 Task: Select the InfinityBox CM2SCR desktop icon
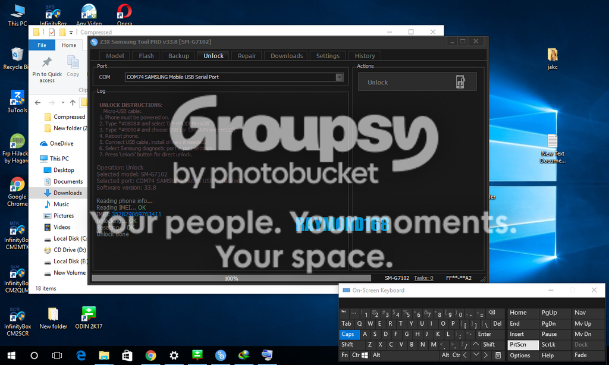[x=17, y=322]
